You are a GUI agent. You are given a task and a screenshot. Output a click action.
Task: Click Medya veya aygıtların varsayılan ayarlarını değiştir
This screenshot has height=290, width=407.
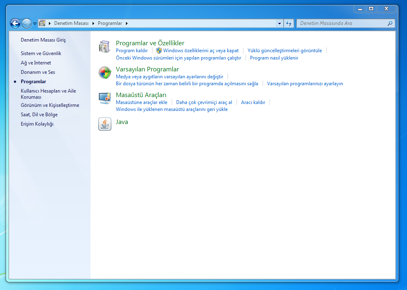tap(170, 77)
